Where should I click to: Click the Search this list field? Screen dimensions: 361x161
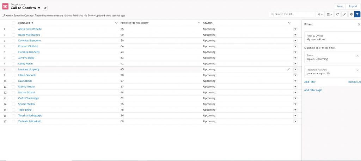[x=294, y=14]
